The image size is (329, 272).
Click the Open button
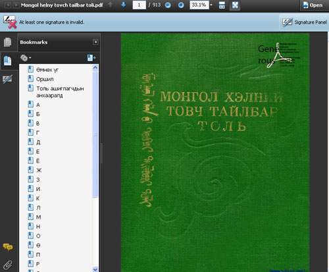[313, 5]
